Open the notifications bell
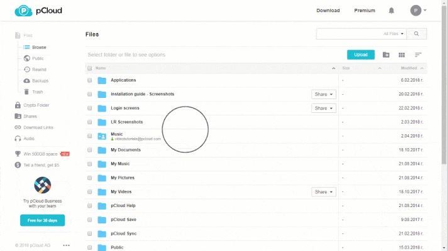The height and width of the screenshot is (251, 447). point(392,11)
